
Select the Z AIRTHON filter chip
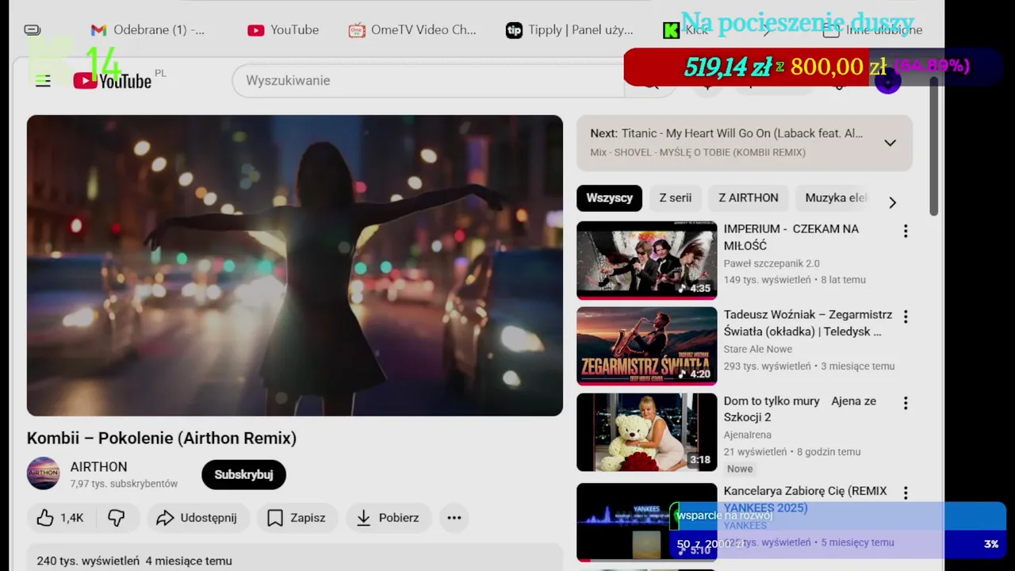pyautogui.click(x=749, y=198)
